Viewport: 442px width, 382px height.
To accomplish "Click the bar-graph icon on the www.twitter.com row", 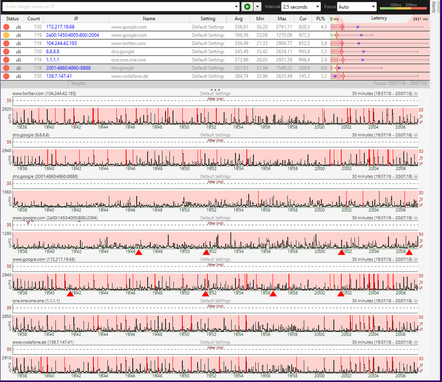I will (18, 43).
